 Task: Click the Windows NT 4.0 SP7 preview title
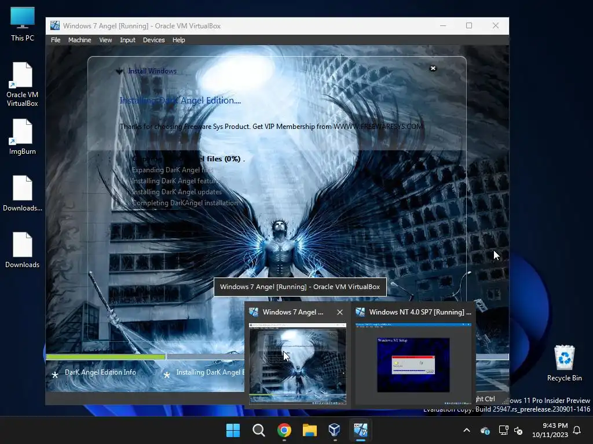pos(420,312)
